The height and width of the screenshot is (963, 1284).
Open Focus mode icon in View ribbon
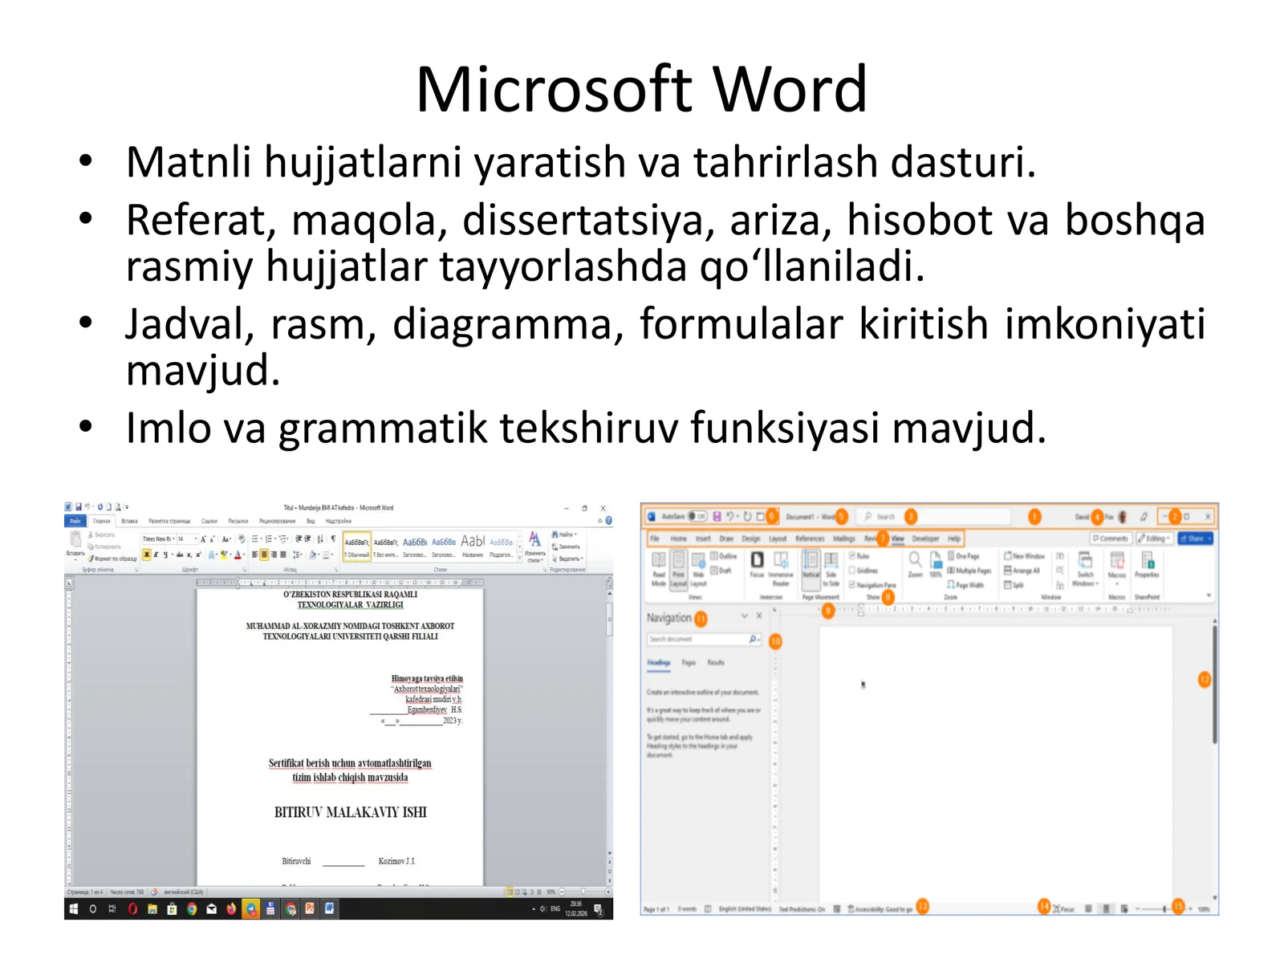pyautogui.click(x=757, y=564)
